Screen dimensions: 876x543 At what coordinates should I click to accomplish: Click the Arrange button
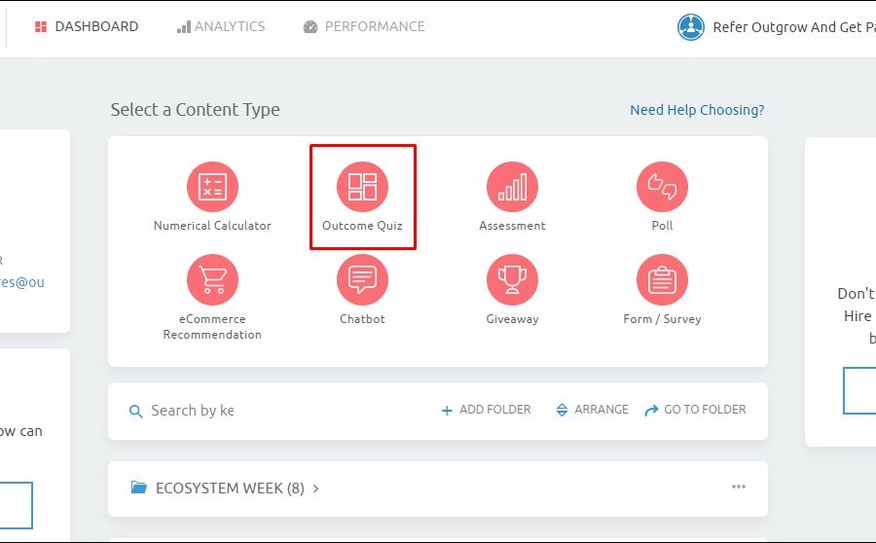tap(592, 411)
